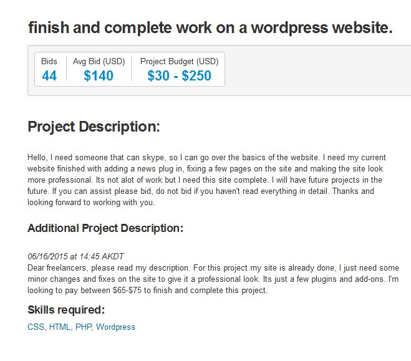
Task: Click the Additional Project Description heading
Action: [105, 228]
